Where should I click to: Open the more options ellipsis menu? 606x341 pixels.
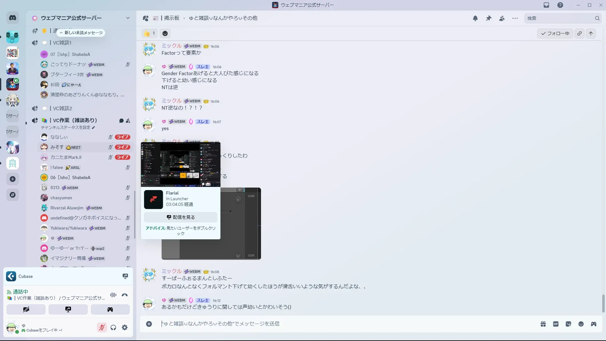point(515,18)
